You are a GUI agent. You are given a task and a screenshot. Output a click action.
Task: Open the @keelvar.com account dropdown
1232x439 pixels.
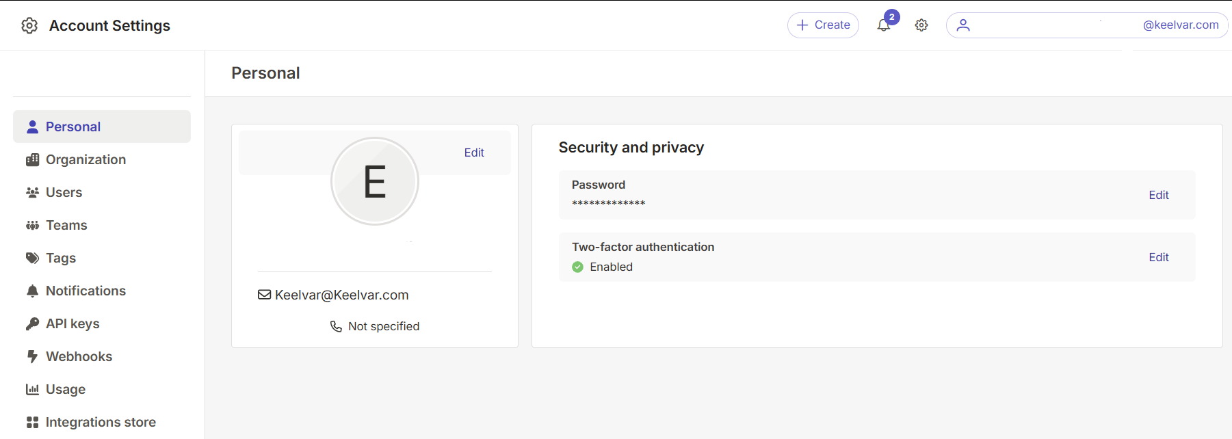click(1087, 25)
